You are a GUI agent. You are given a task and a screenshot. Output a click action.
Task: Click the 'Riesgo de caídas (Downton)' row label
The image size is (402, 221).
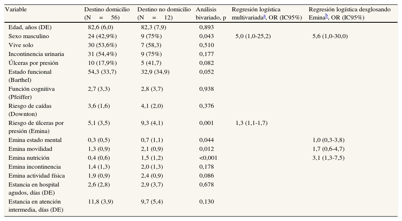click(x=30, y=110)
